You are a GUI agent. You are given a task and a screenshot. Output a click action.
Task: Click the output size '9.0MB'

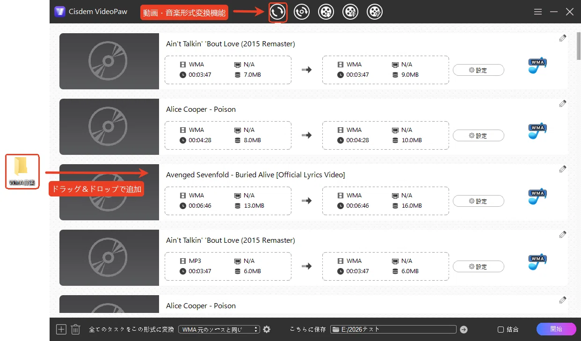tap(410, 75)
